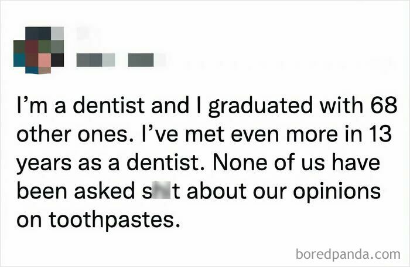
Task: Click the word "asked" in the tweet
Action: (x=104, y=191)
